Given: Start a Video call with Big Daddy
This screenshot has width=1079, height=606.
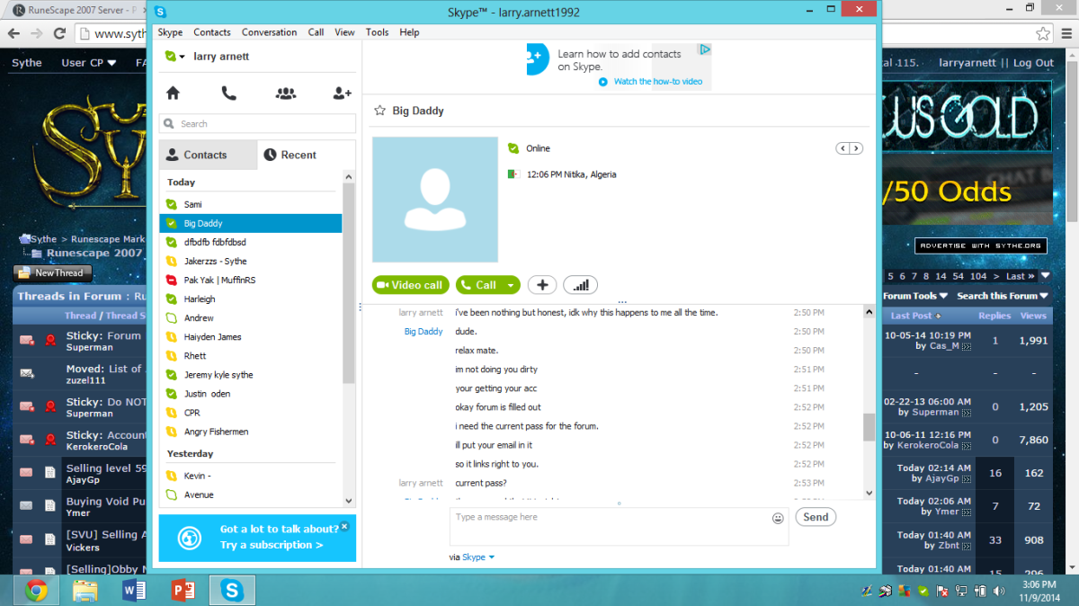Looking at the screenshot, I should tap(411, 285).
